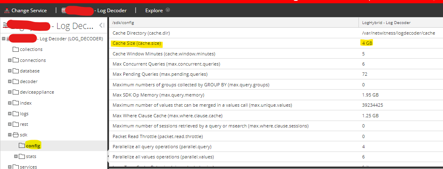Click the Change Service button

tap(29, 11)
